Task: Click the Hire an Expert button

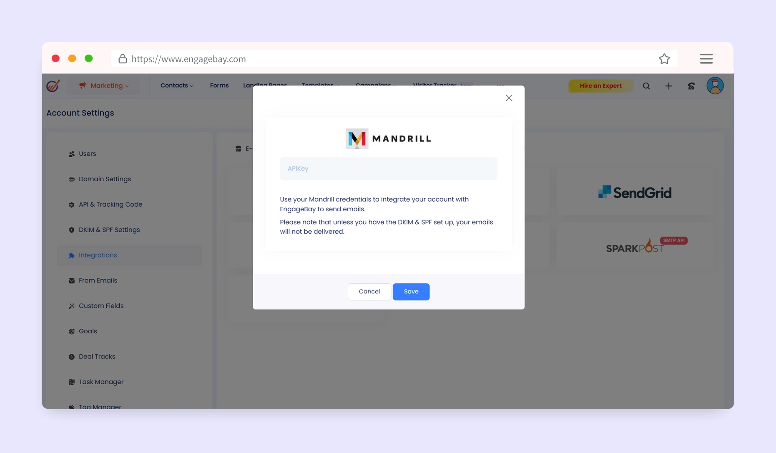Action: point(600,85)
